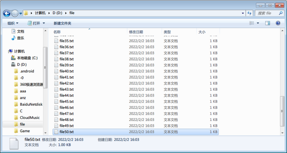Open the Game folder in tree

[x=25, y=131]
